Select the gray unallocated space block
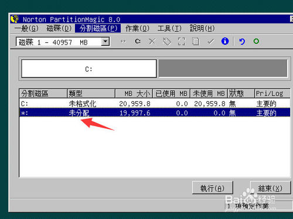The image size is (293, 219). (223, 69)
